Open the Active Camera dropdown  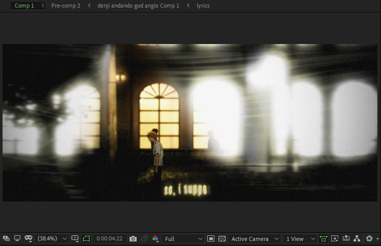click(255, 239)
